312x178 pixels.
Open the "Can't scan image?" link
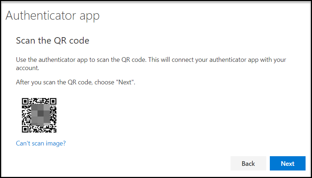click(x=41, y=143)
